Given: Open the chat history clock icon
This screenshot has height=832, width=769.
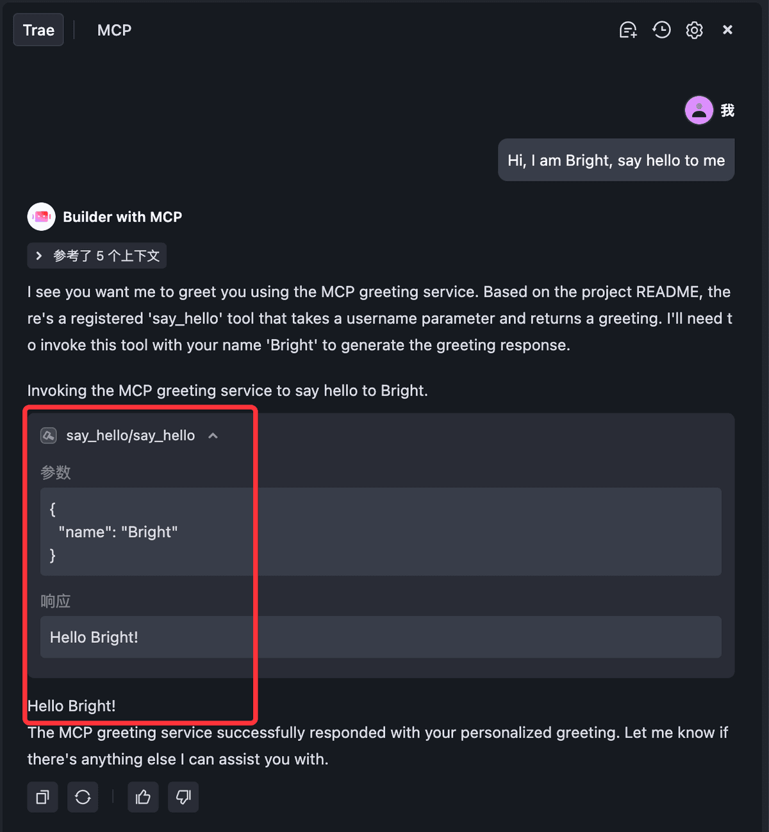Looking at the screenshot, I should (661, 30).
